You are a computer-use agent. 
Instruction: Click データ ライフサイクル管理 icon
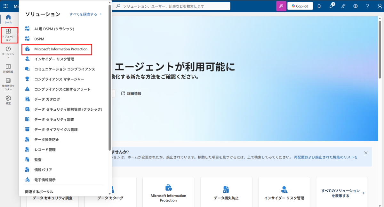28,129
